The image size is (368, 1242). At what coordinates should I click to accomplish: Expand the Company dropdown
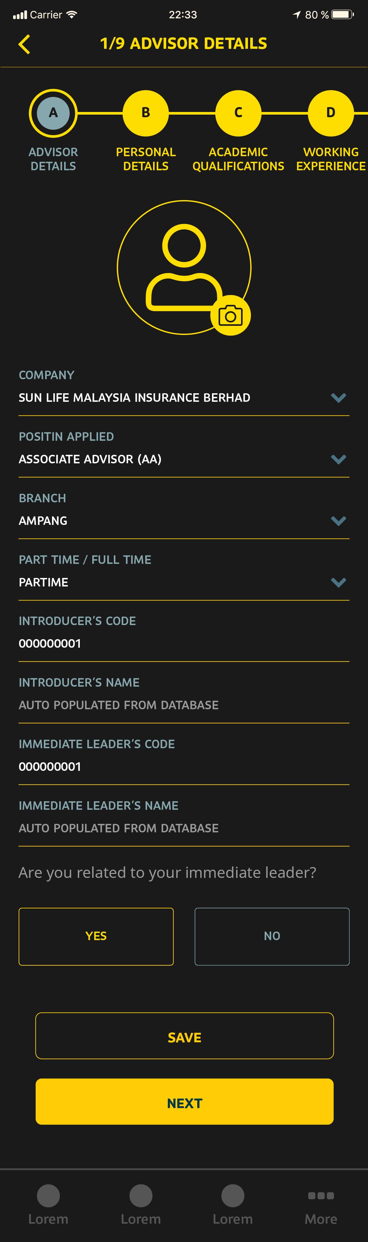[x=338, y=398]
